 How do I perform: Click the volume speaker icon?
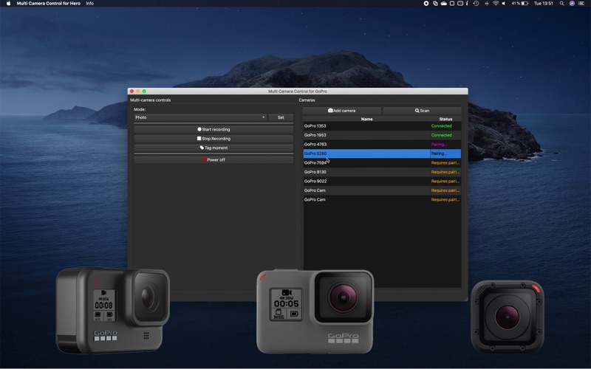click(504, 4)
